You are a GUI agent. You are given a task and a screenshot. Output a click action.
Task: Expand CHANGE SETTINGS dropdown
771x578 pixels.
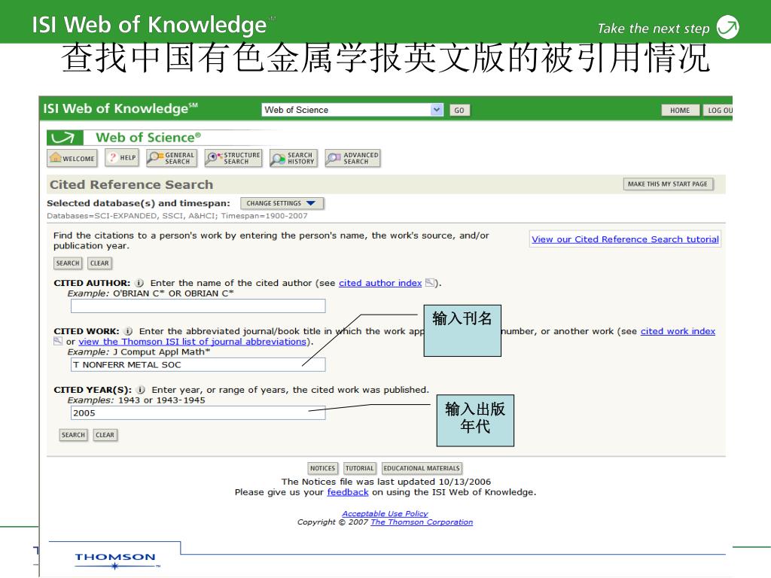282,203
